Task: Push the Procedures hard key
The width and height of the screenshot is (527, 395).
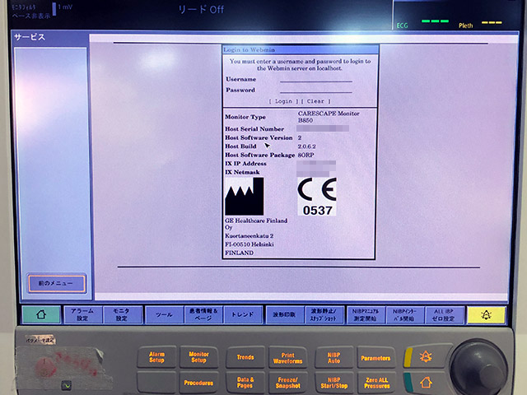Action: tap(198, 383)
